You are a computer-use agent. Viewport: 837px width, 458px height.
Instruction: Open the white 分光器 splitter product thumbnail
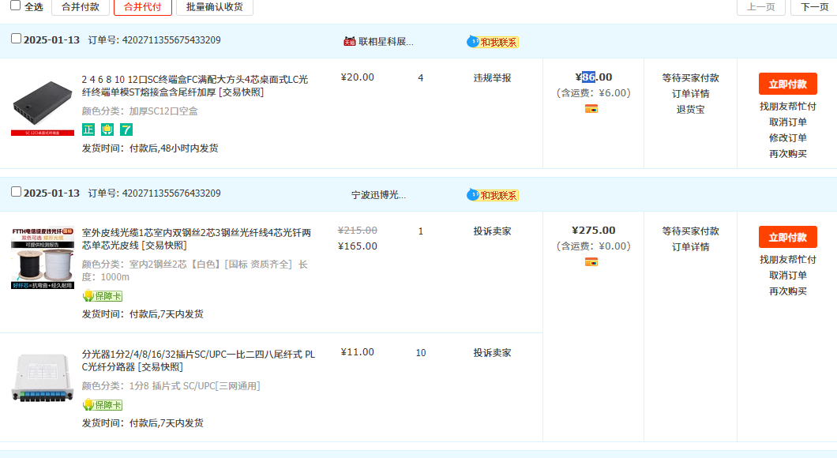[43, 377]
